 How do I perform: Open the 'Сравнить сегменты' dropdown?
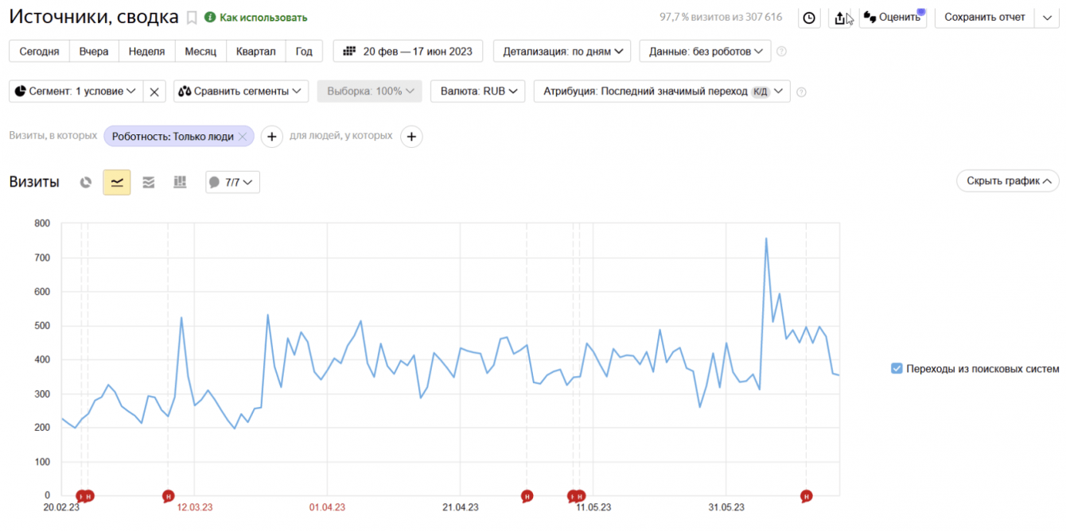click(241, 91)
